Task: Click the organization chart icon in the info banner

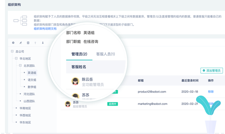Action: coord(20,21)
